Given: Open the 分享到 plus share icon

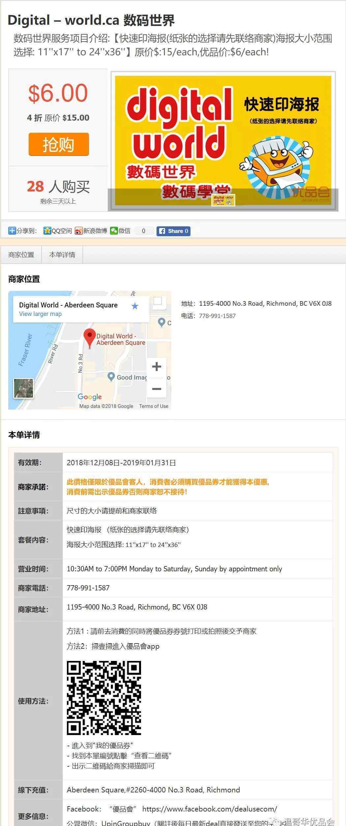Looking at the screenshot, I should pyautogui.click(x=12, y=231).
